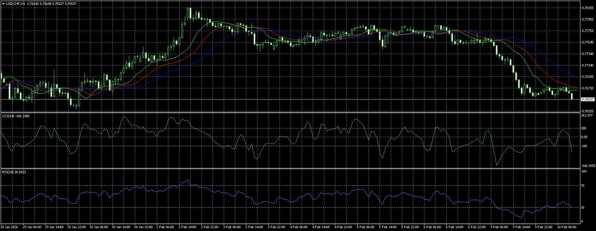Click the 0.77140 price level
The width and height of the screenshot is (596, 231).
587,65
